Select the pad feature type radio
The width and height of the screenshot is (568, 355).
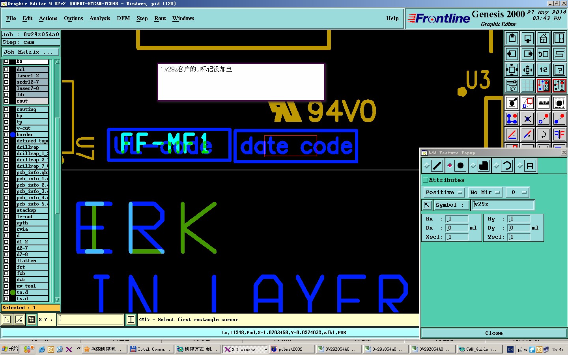[450, 166]
